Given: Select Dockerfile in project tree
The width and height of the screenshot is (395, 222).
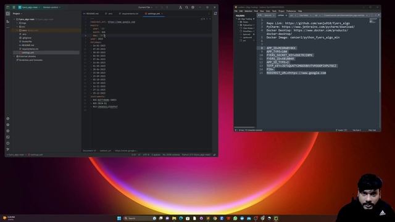Looking at the screenshot, I should (x=26, y=41).
